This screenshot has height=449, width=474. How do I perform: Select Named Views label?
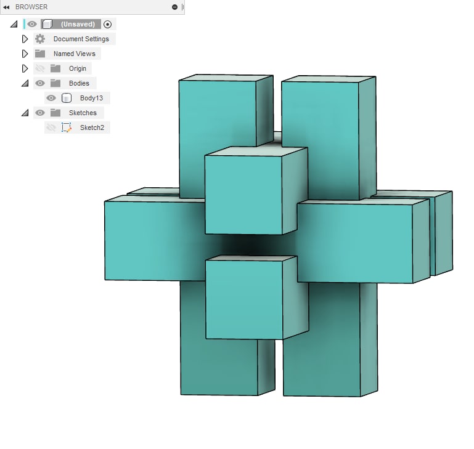click(x=75, y=54)
